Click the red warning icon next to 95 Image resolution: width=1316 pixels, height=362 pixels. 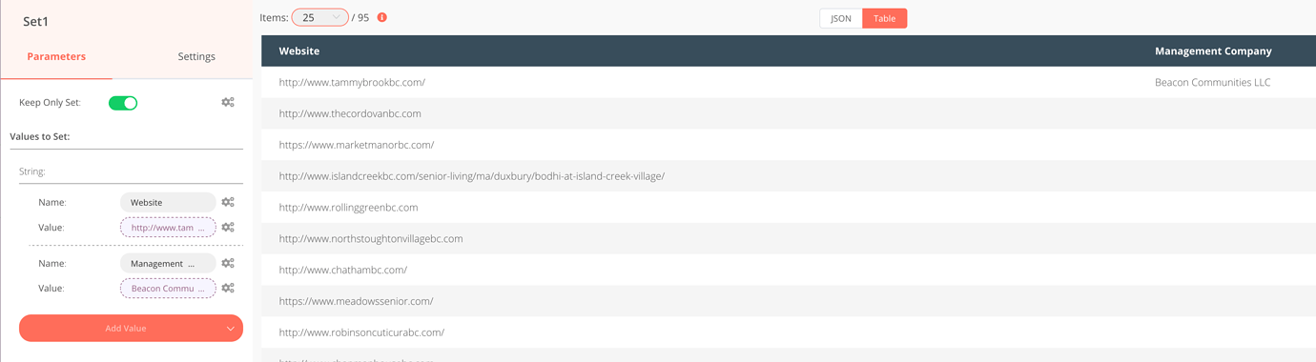tap(382, 17)
